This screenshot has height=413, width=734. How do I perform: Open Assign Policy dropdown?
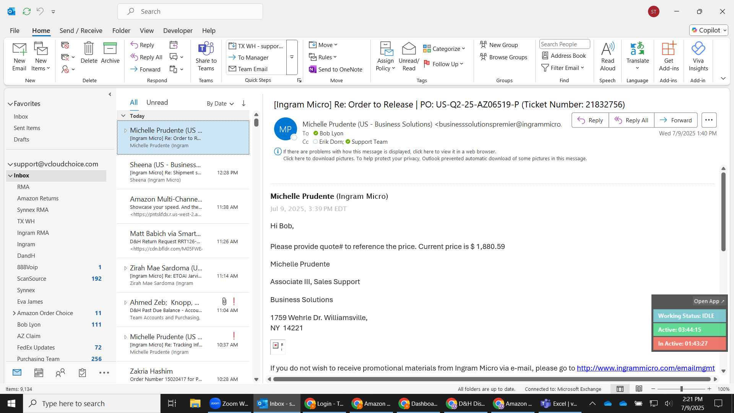[x=385, y=65]
